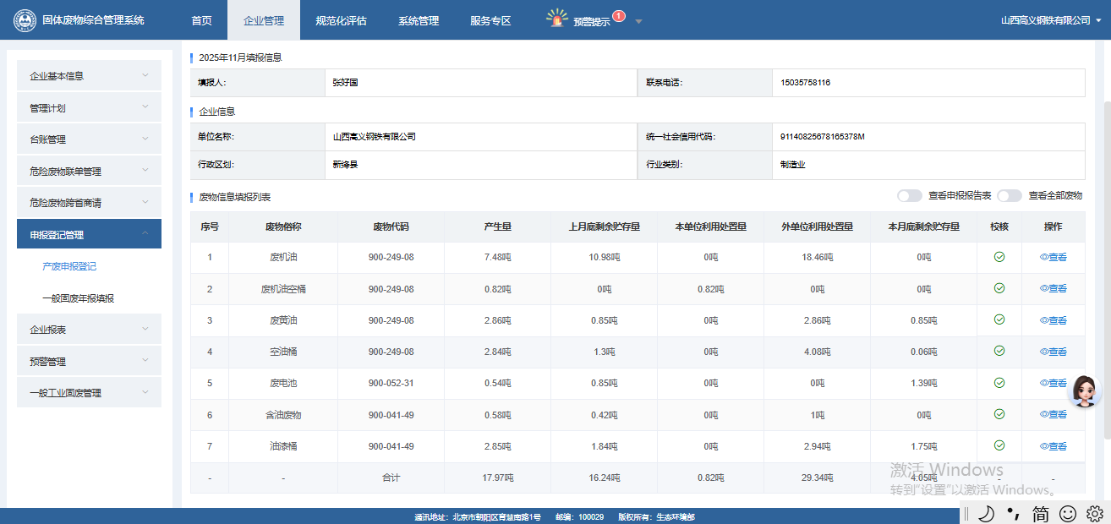Expand the 企业基本信息 sidebar section
Image resolution: width=1111 pixels, height=524 pixels.
(x=89, y=76)
